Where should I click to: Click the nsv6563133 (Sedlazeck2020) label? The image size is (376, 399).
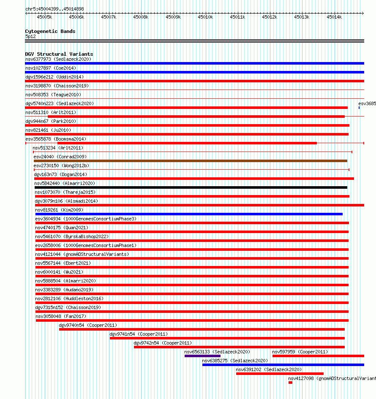pos(218,352)
